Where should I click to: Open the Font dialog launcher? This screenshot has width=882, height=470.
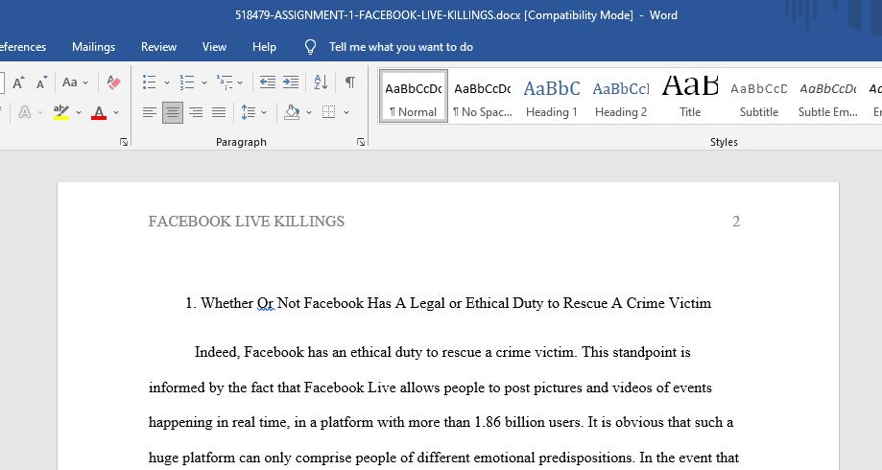point(124,143)
